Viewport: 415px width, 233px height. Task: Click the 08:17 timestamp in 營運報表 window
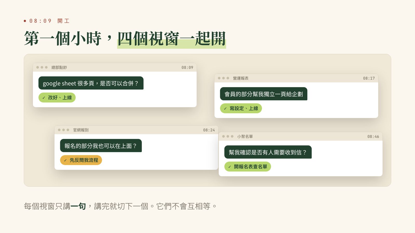(369, 78)
